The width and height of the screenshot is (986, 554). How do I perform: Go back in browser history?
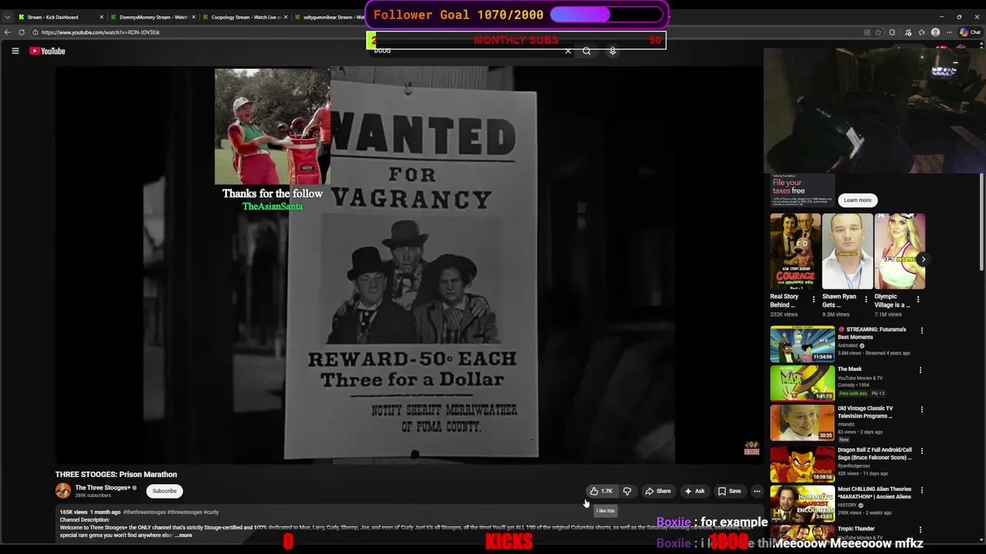tap(7, 32)
